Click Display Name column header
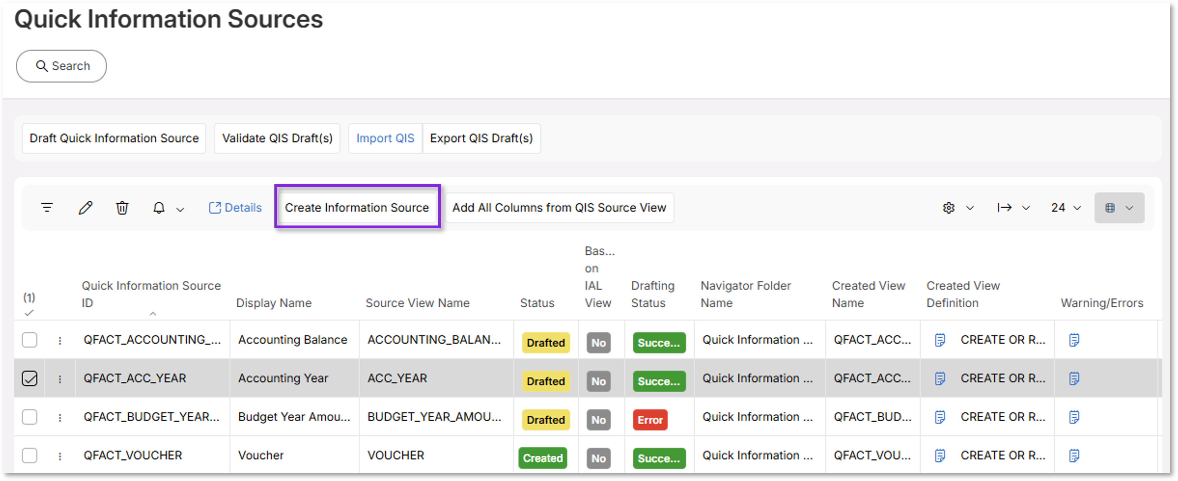Image resolution: width=1178 pixels, height=481 pixels. tap(274, 303)
